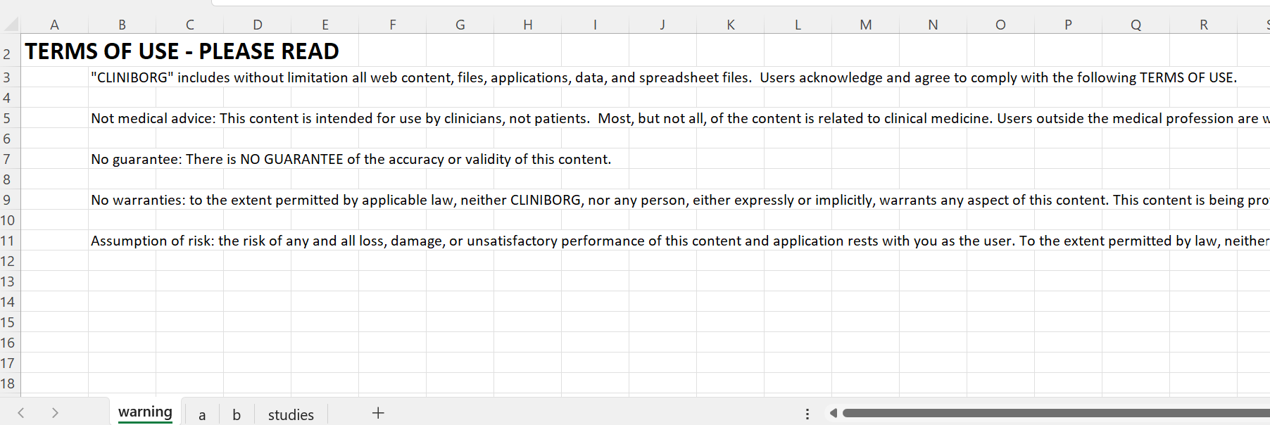
Task: Select row 9 header
Action: click(x=10, y=200)
